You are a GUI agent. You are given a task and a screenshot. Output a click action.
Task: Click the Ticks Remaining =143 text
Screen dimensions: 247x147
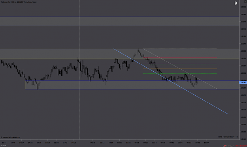click(228, 137)
